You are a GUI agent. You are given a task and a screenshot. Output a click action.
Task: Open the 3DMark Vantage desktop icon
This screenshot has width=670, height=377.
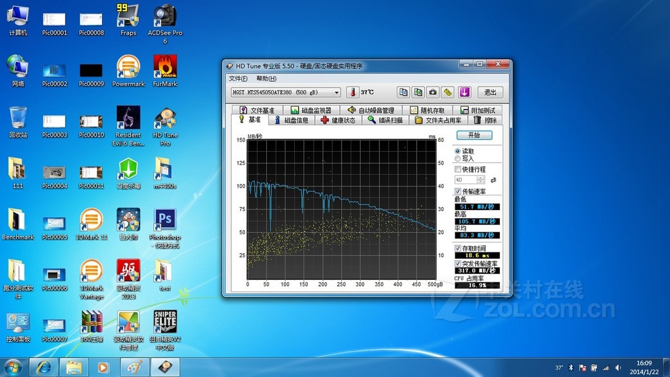coord(92,279)
